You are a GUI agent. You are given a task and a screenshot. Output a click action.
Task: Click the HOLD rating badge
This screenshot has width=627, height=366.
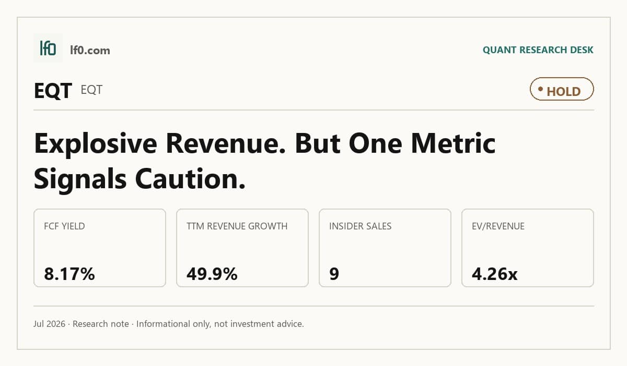pyautogui.click(x=562, y=89)
